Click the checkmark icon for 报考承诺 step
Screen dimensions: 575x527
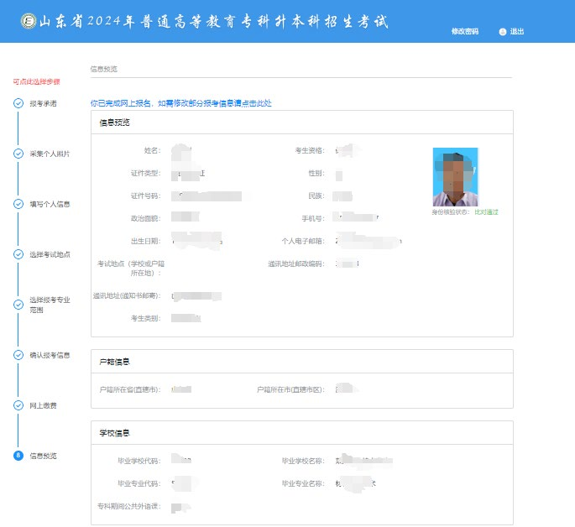[18, 103]
